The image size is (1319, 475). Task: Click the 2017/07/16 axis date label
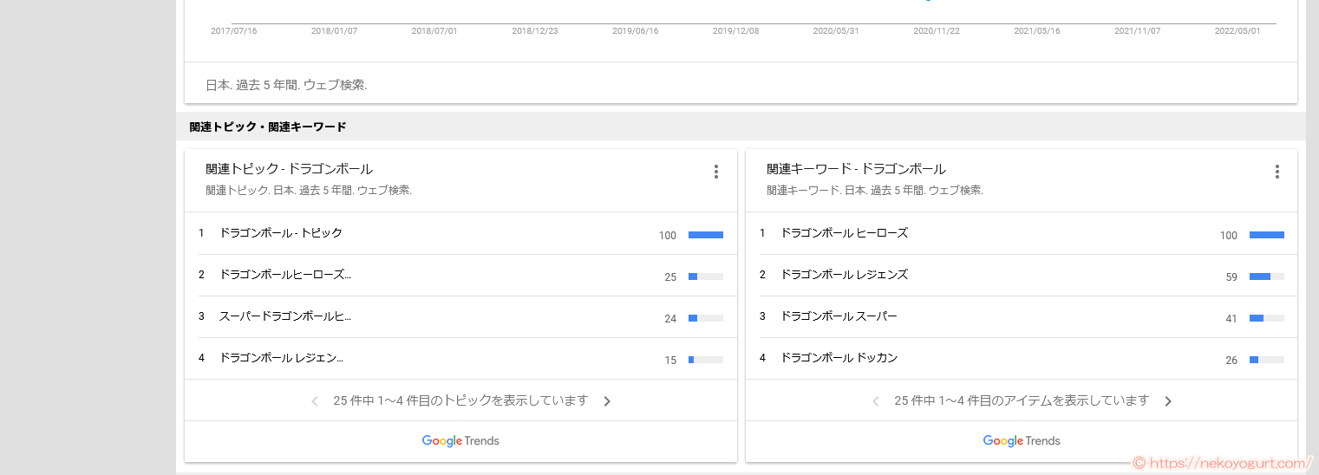tap(234, 31)
